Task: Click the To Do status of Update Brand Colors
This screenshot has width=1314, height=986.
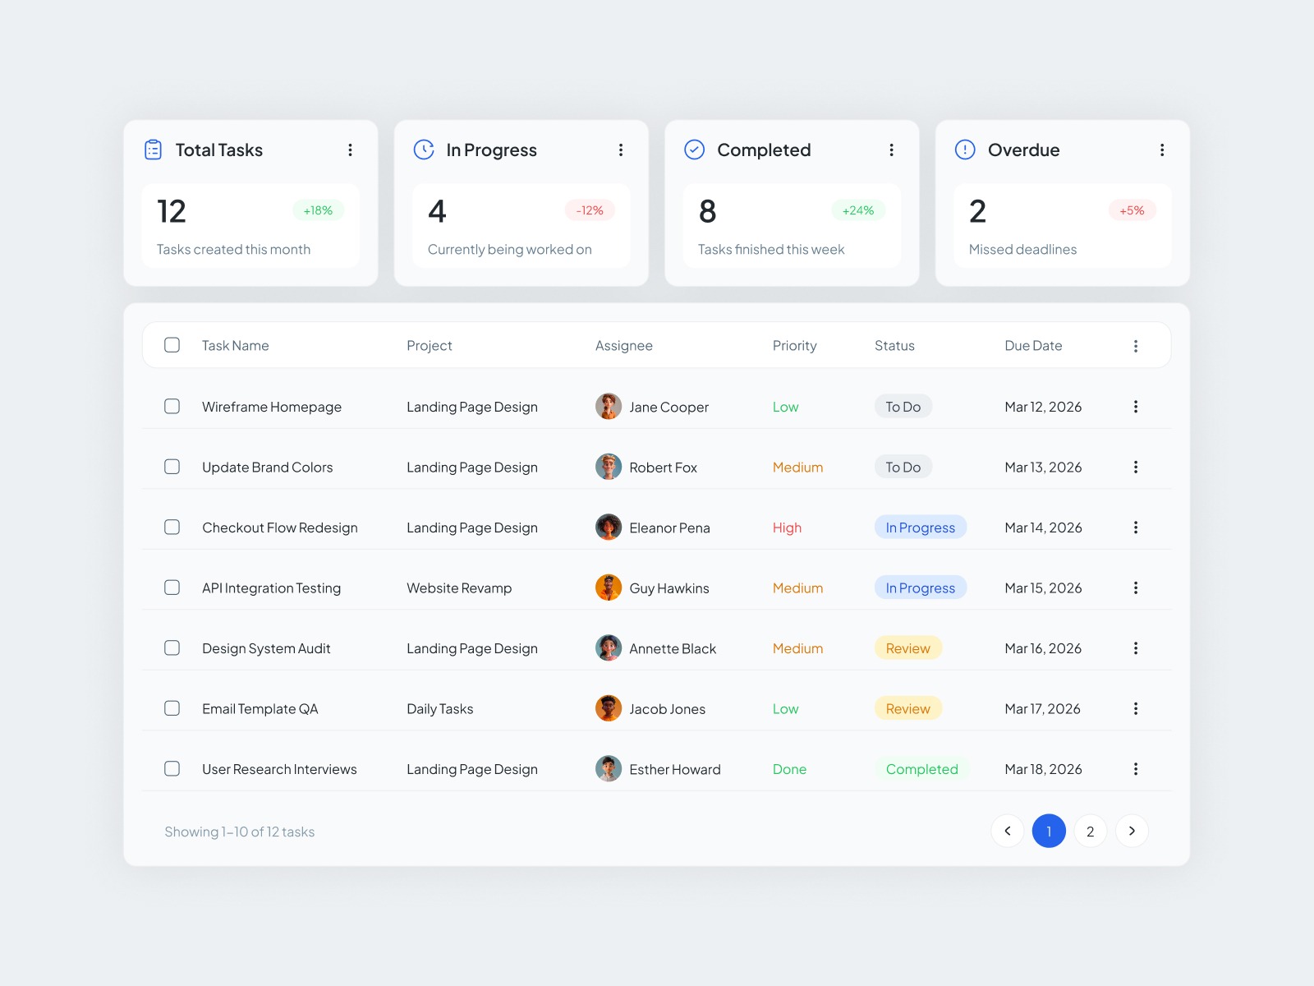Action: tap(903, 467)
